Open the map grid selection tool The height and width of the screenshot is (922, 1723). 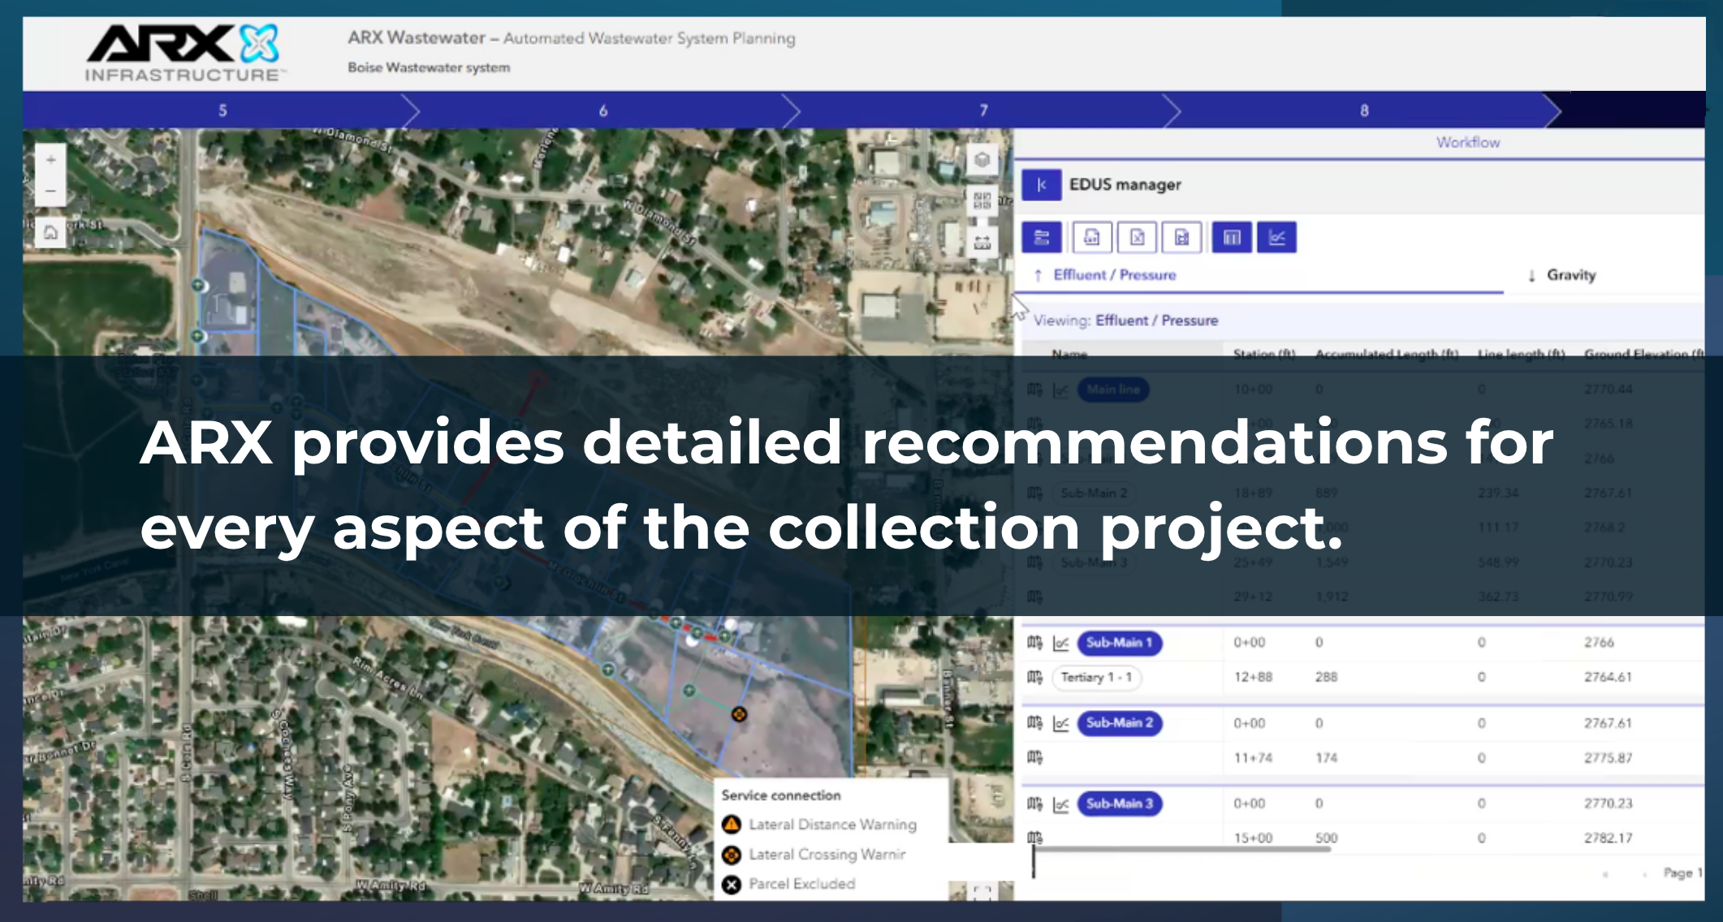(x=982, y=200)
